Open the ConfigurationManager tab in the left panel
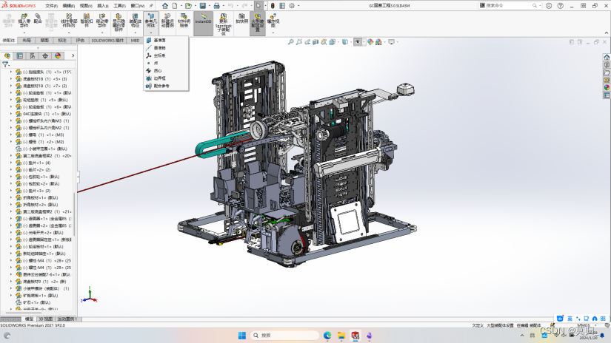Viewport: 611px width, 343px height. tap(32, 55)
